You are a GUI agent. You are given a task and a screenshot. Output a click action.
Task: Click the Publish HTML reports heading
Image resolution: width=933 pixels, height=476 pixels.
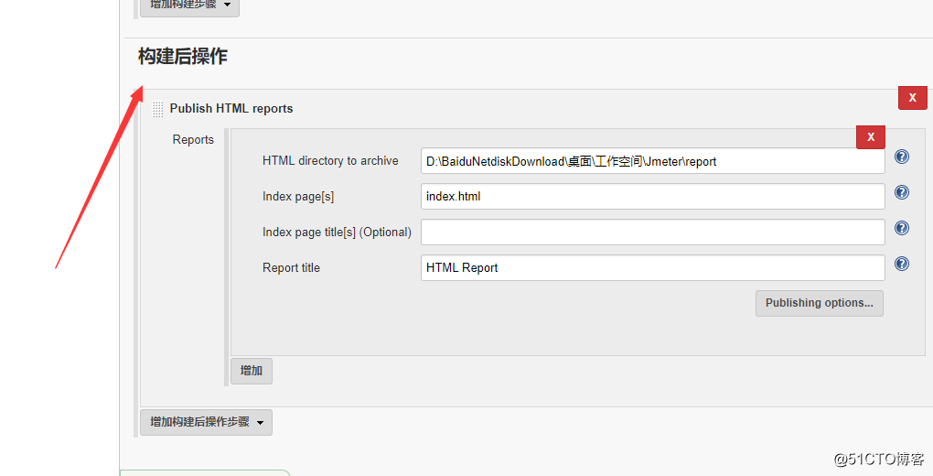231,108
